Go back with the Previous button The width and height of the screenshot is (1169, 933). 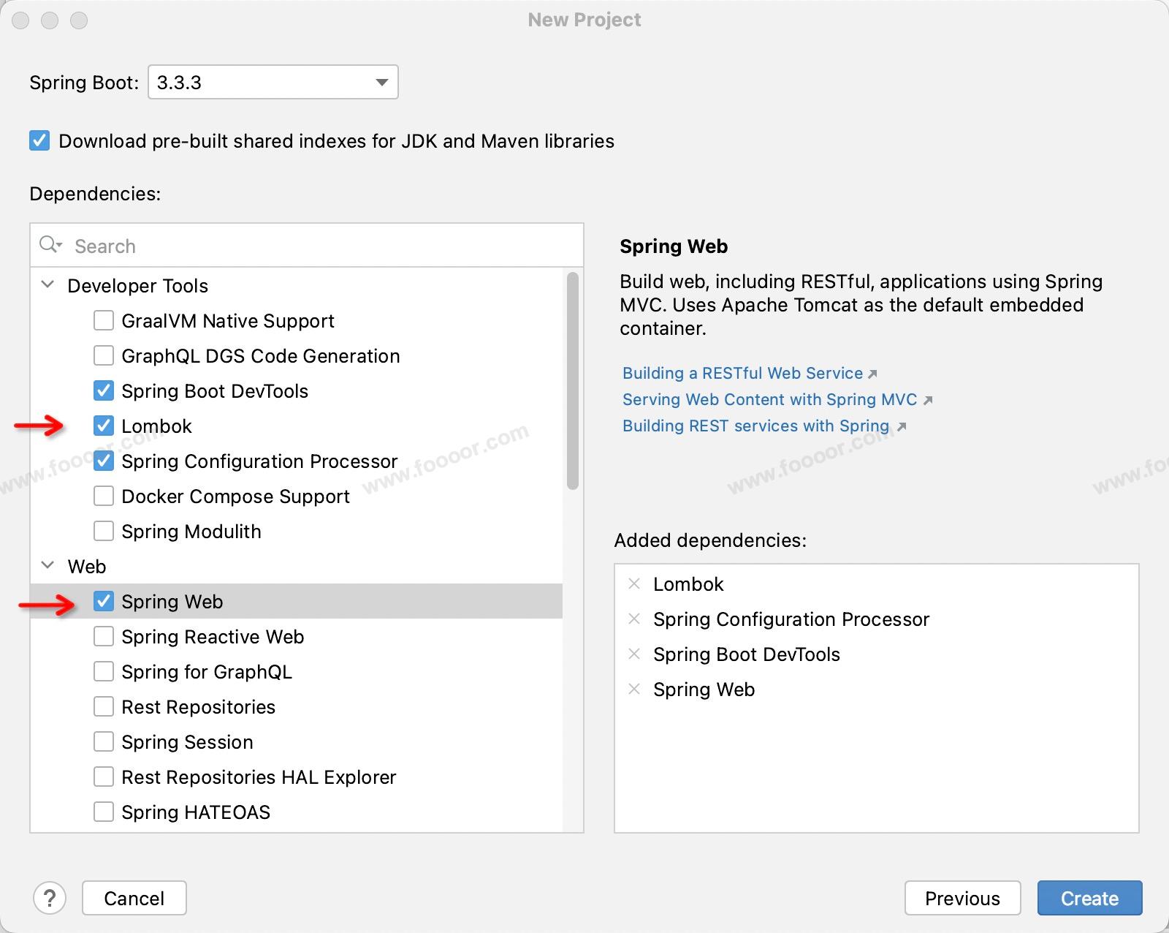962,898
